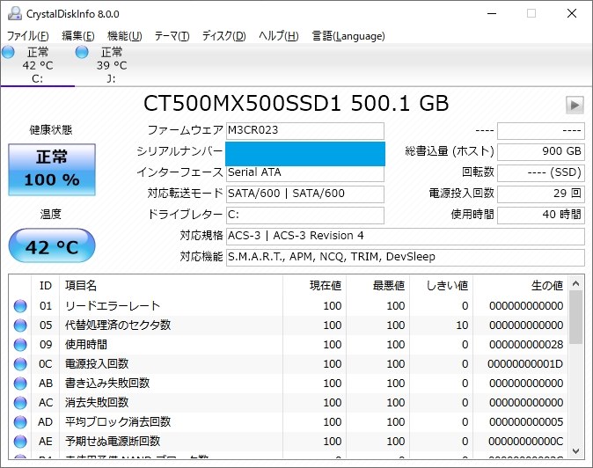Click the ファームウェア field M3CR023
This screenshot has width=593, height=468.
click(304, 130)
